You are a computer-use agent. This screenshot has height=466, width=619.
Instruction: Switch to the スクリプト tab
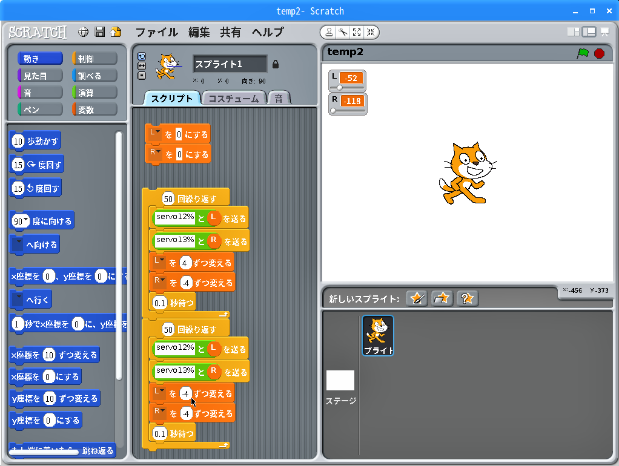point(172,98)
